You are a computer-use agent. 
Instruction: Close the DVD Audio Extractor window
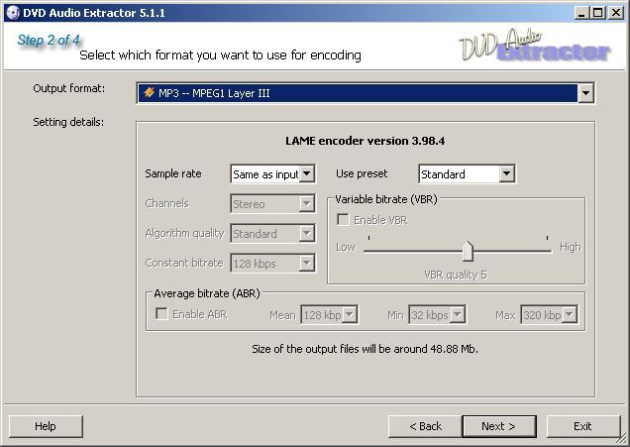(x=615, y=13)
